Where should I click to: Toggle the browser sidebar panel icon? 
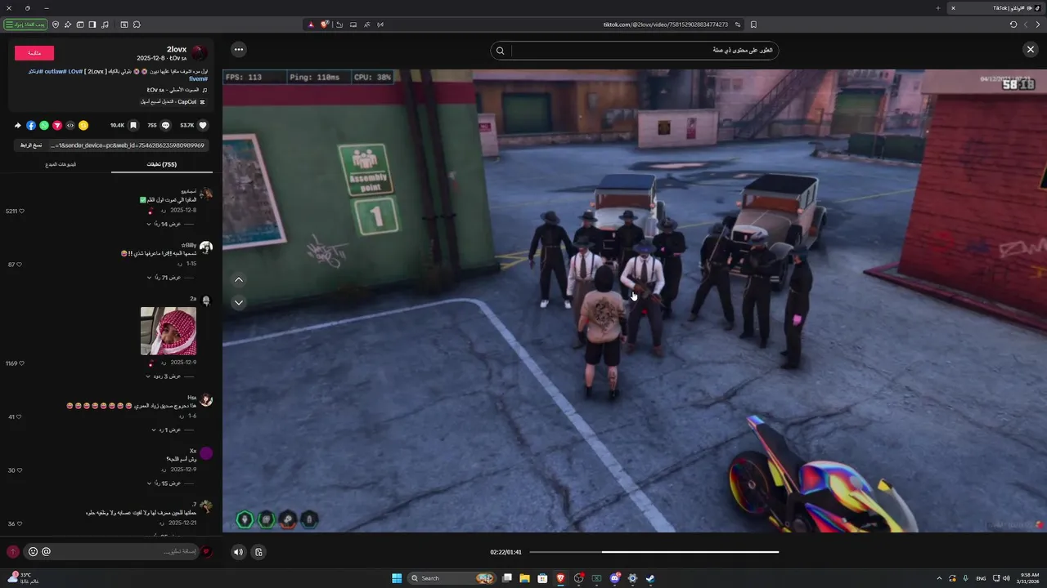(92, 24)
